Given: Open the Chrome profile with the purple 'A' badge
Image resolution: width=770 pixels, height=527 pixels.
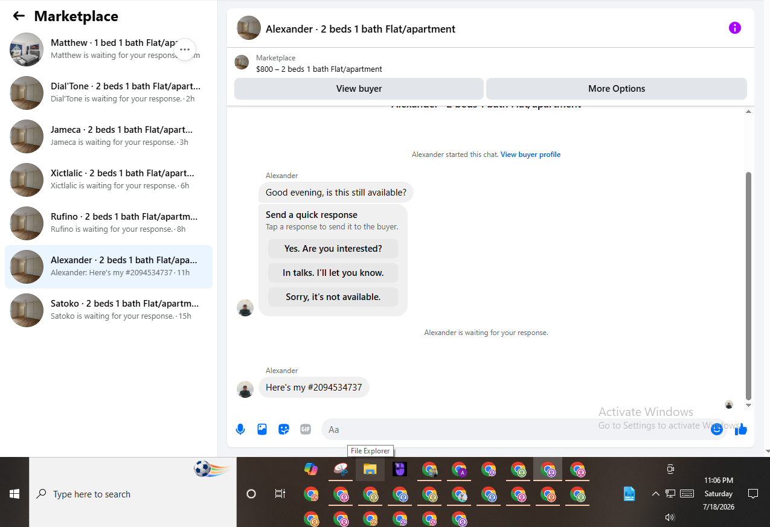Looking at the screenshot, I should (460, 469).
